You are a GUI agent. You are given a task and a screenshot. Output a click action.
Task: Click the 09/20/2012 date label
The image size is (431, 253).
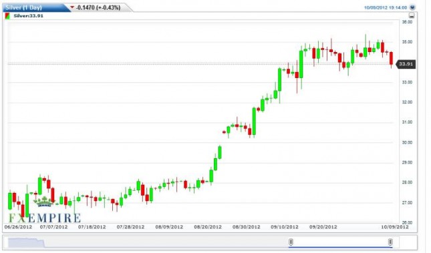(323, 227)
